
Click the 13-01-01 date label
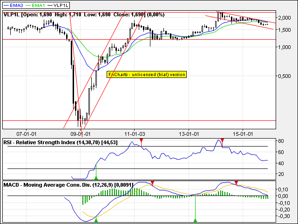189,134
